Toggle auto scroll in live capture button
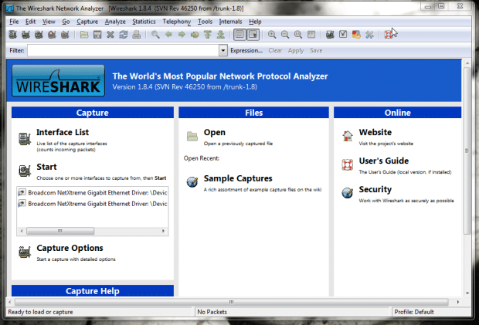 coord(253,35)
